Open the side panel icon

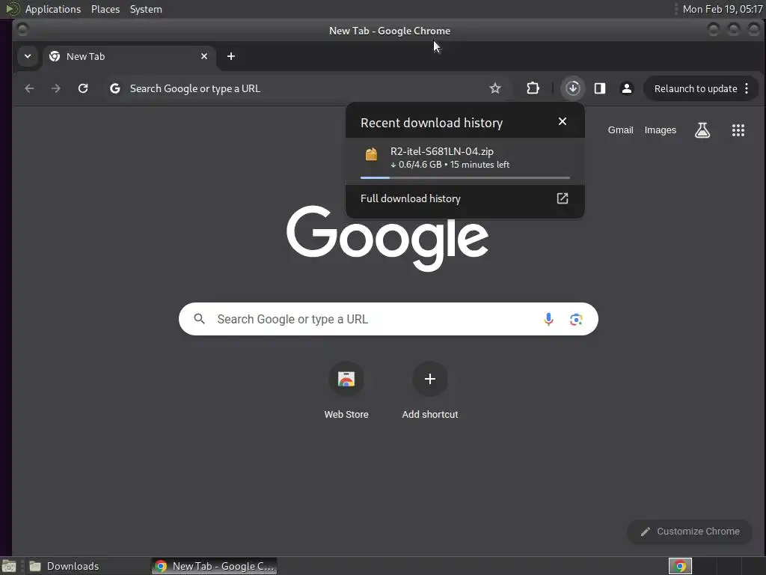pyautogui.click(x=600, y=88)
